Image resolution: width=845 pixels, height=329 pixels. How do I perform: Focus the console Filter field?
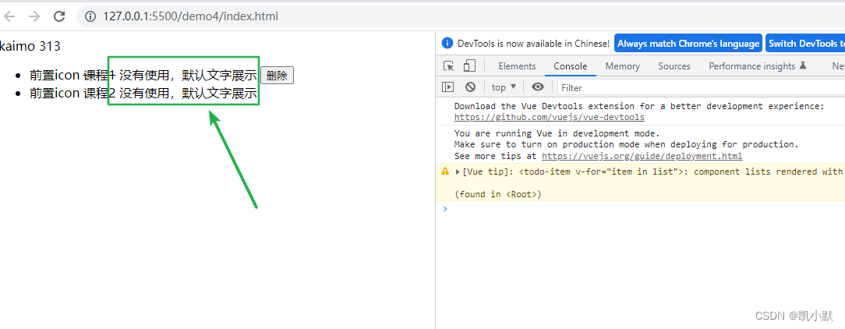(701, 87)
